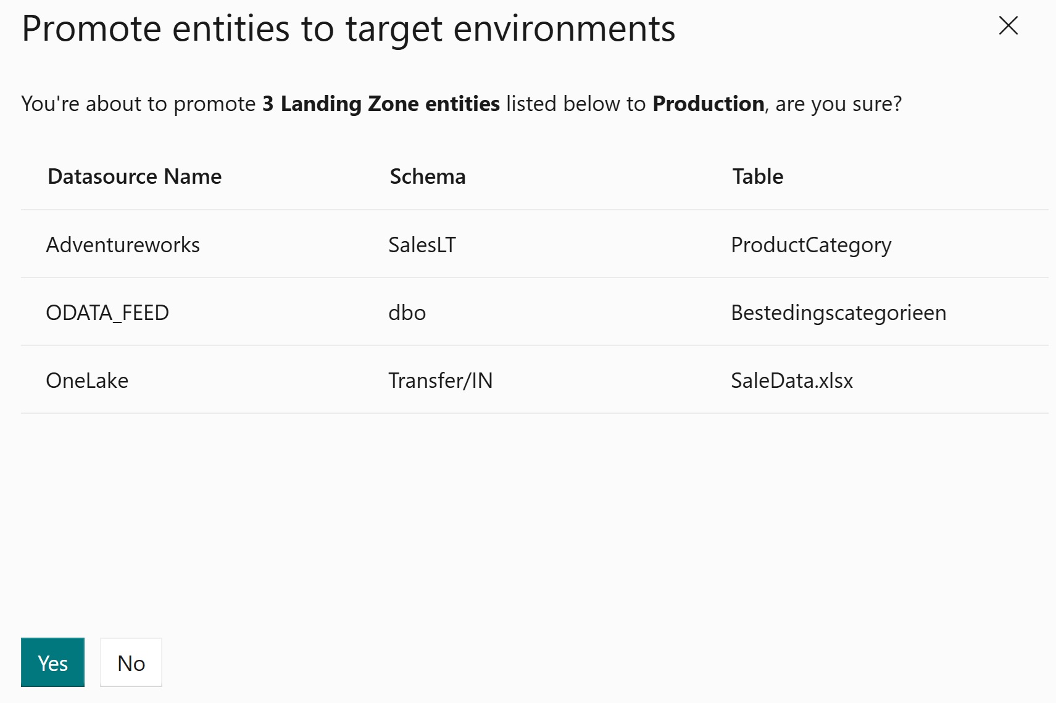Cancel promotion with No button

[x=131, y=663]
